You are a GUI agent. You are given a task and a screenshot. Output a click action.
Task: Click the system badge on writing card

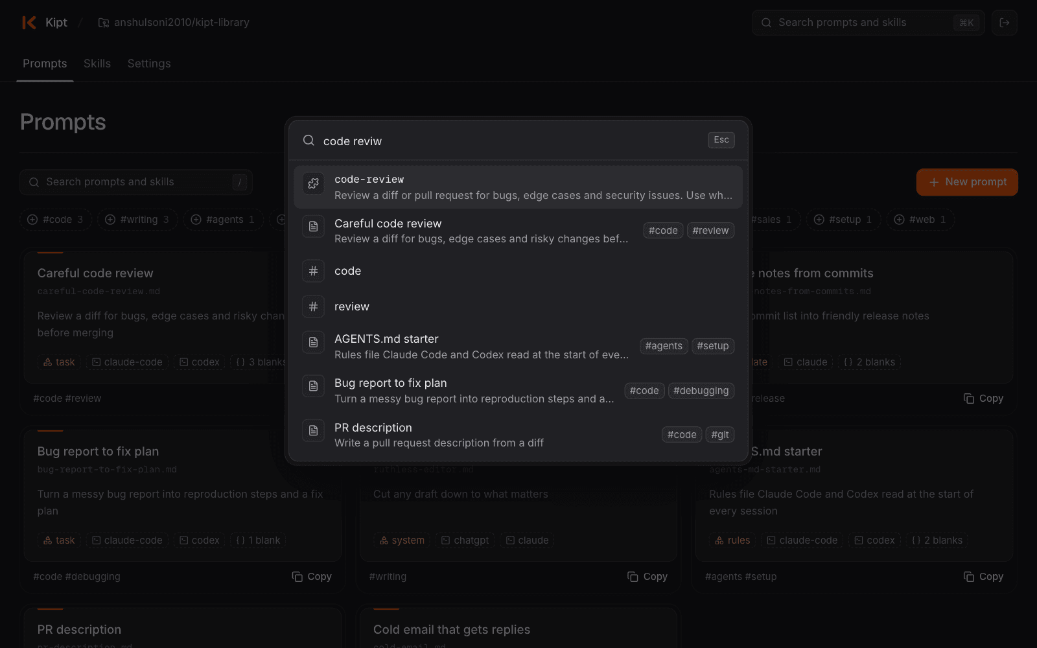click(402, 540)
